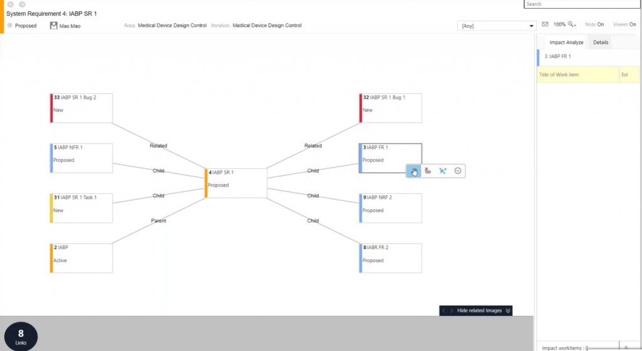Click the Est column header
The height and width of the screenshot is (351, 642).
coord(629,75)
